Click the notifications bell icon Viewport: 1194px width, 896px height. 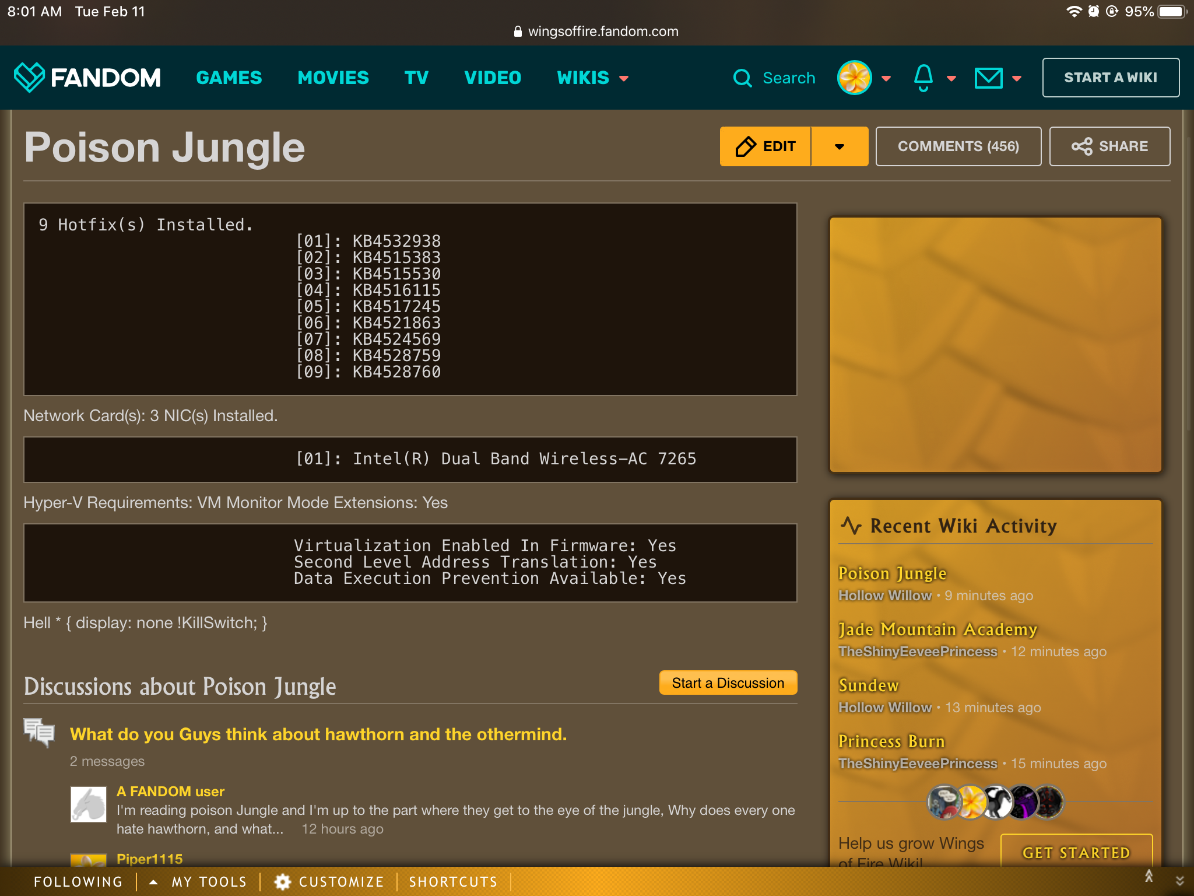[923, 78]
